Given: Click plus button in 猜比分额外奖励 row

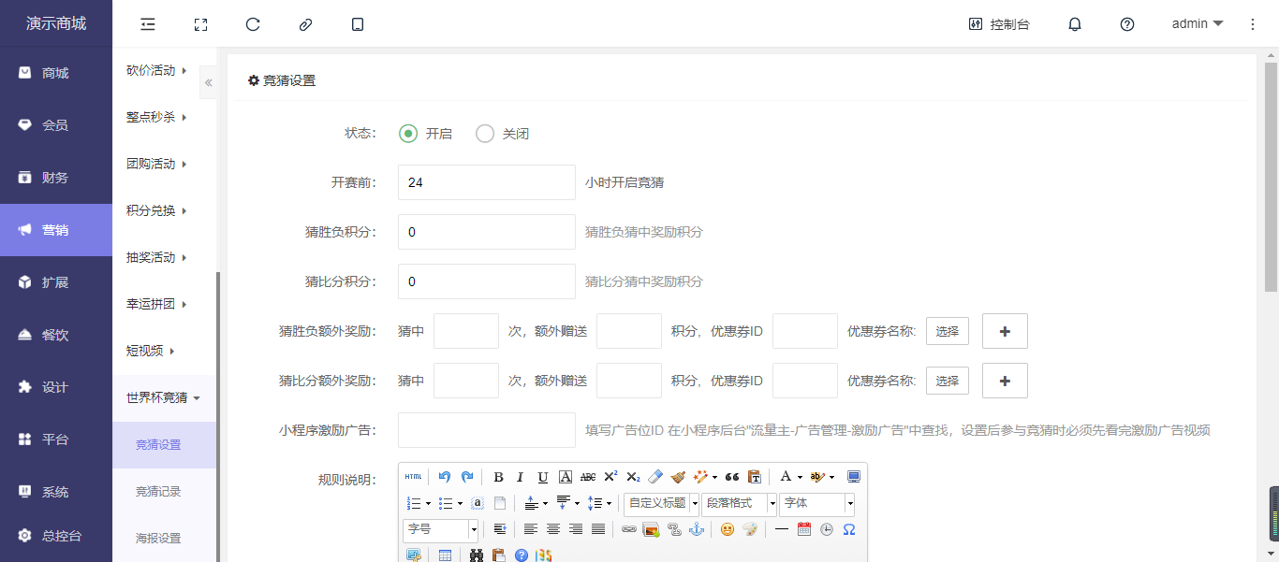Looking at the screenshot, I should pos(1005,381).
